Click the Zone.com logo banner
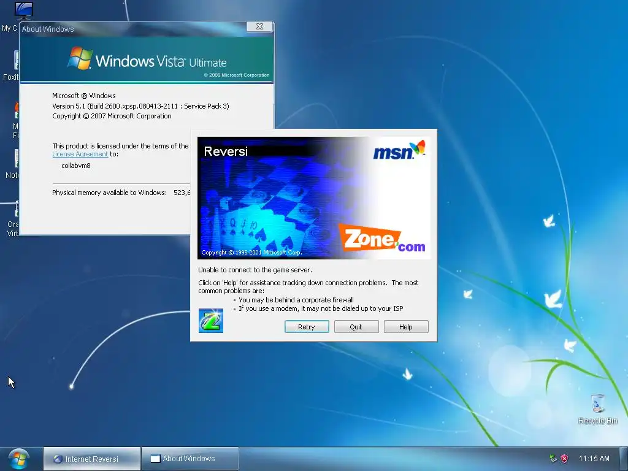Viewport: 628px width, 471px height. coord(383,238)
